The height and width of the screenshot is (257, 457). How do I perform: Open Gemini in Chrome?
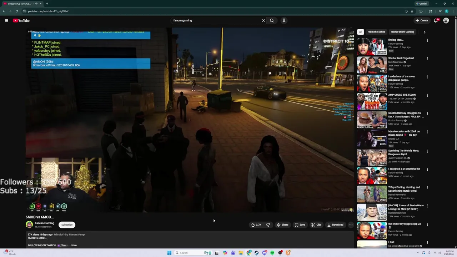click(x=422, y=4)
